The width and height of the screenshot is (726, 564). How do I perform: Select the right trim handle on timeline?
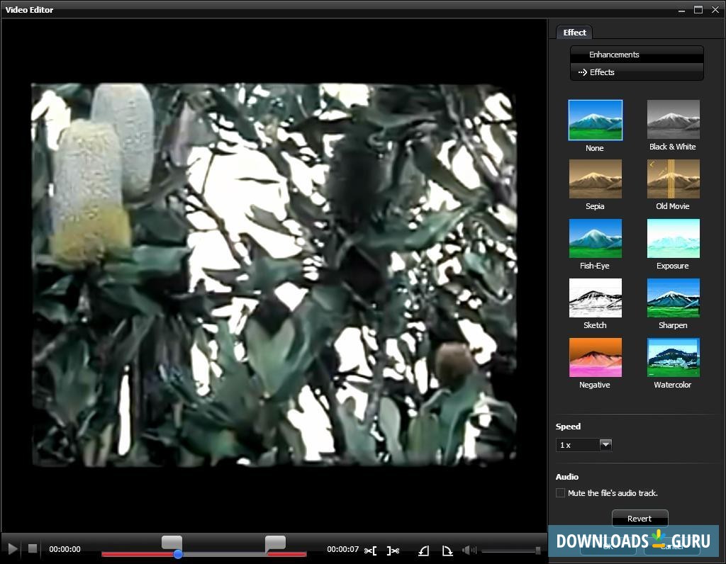point(275,543)
